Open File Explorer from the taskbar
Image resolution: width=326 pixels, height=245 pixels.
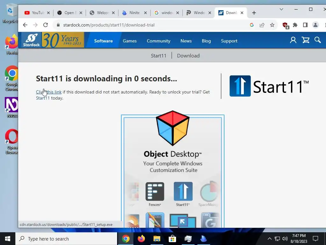(x=157, y=239)
